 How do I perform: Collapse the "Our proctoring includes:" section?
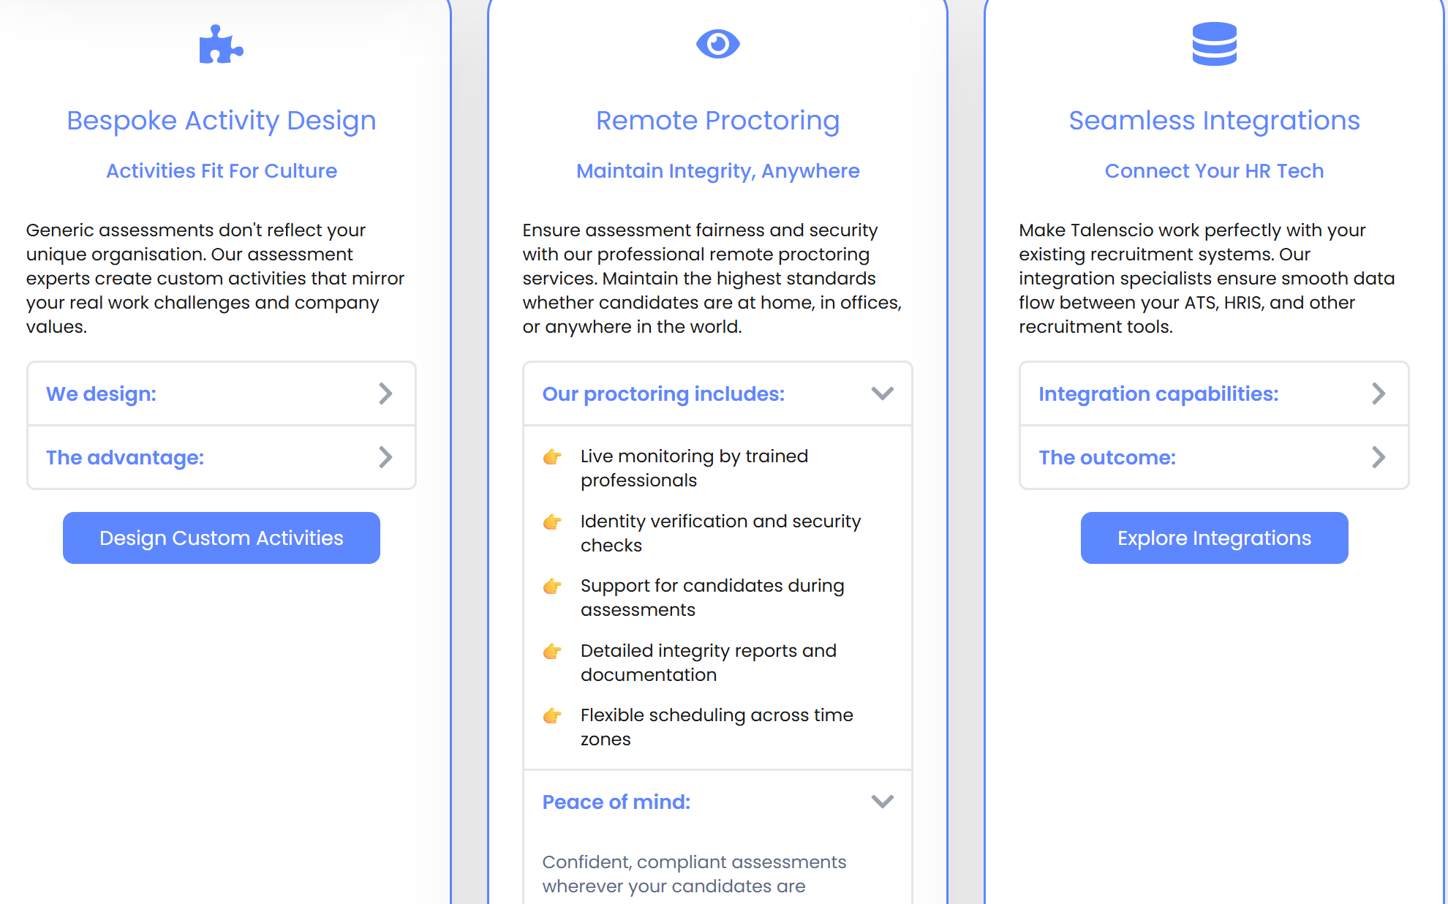717,393
